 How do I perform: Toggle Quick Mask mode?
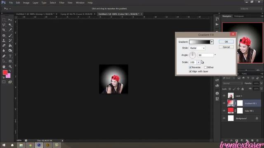coord(4,82)
